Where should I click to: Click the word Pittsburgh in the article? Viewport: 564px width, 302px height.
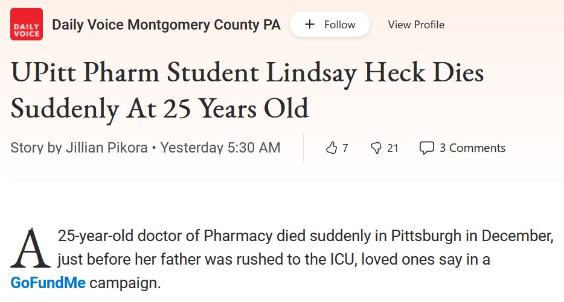426,236
